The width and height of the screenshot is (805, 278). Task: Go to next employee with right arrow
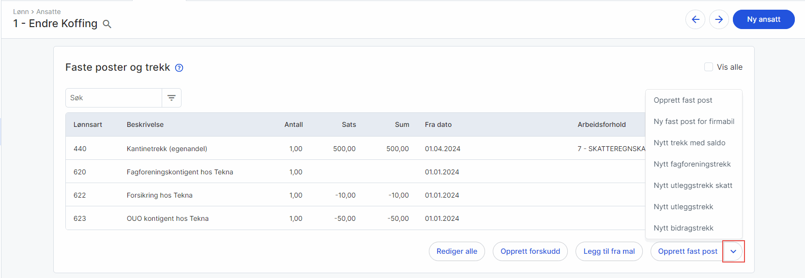[719, 19]
